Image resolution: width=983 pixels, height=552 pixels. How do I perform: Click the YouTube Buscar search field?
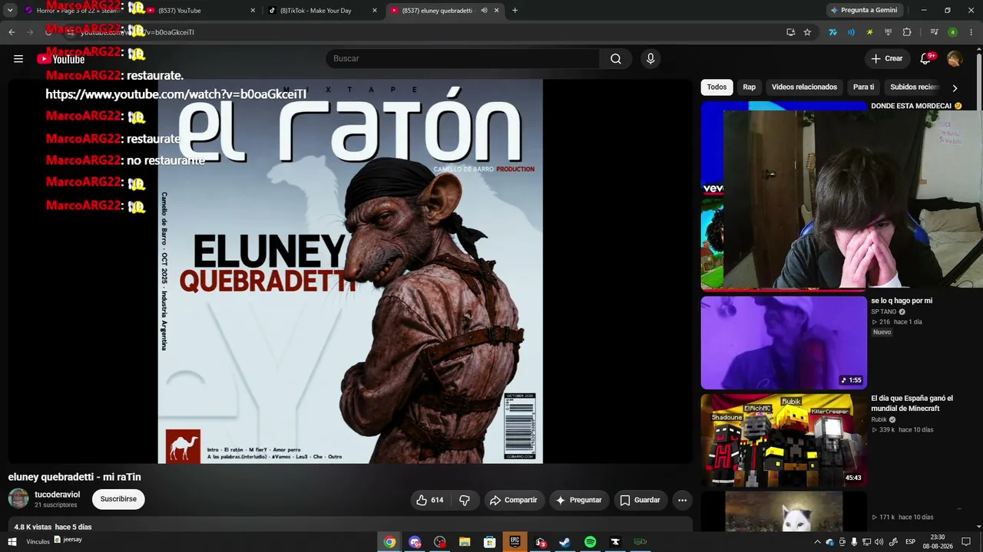[463, 59]
